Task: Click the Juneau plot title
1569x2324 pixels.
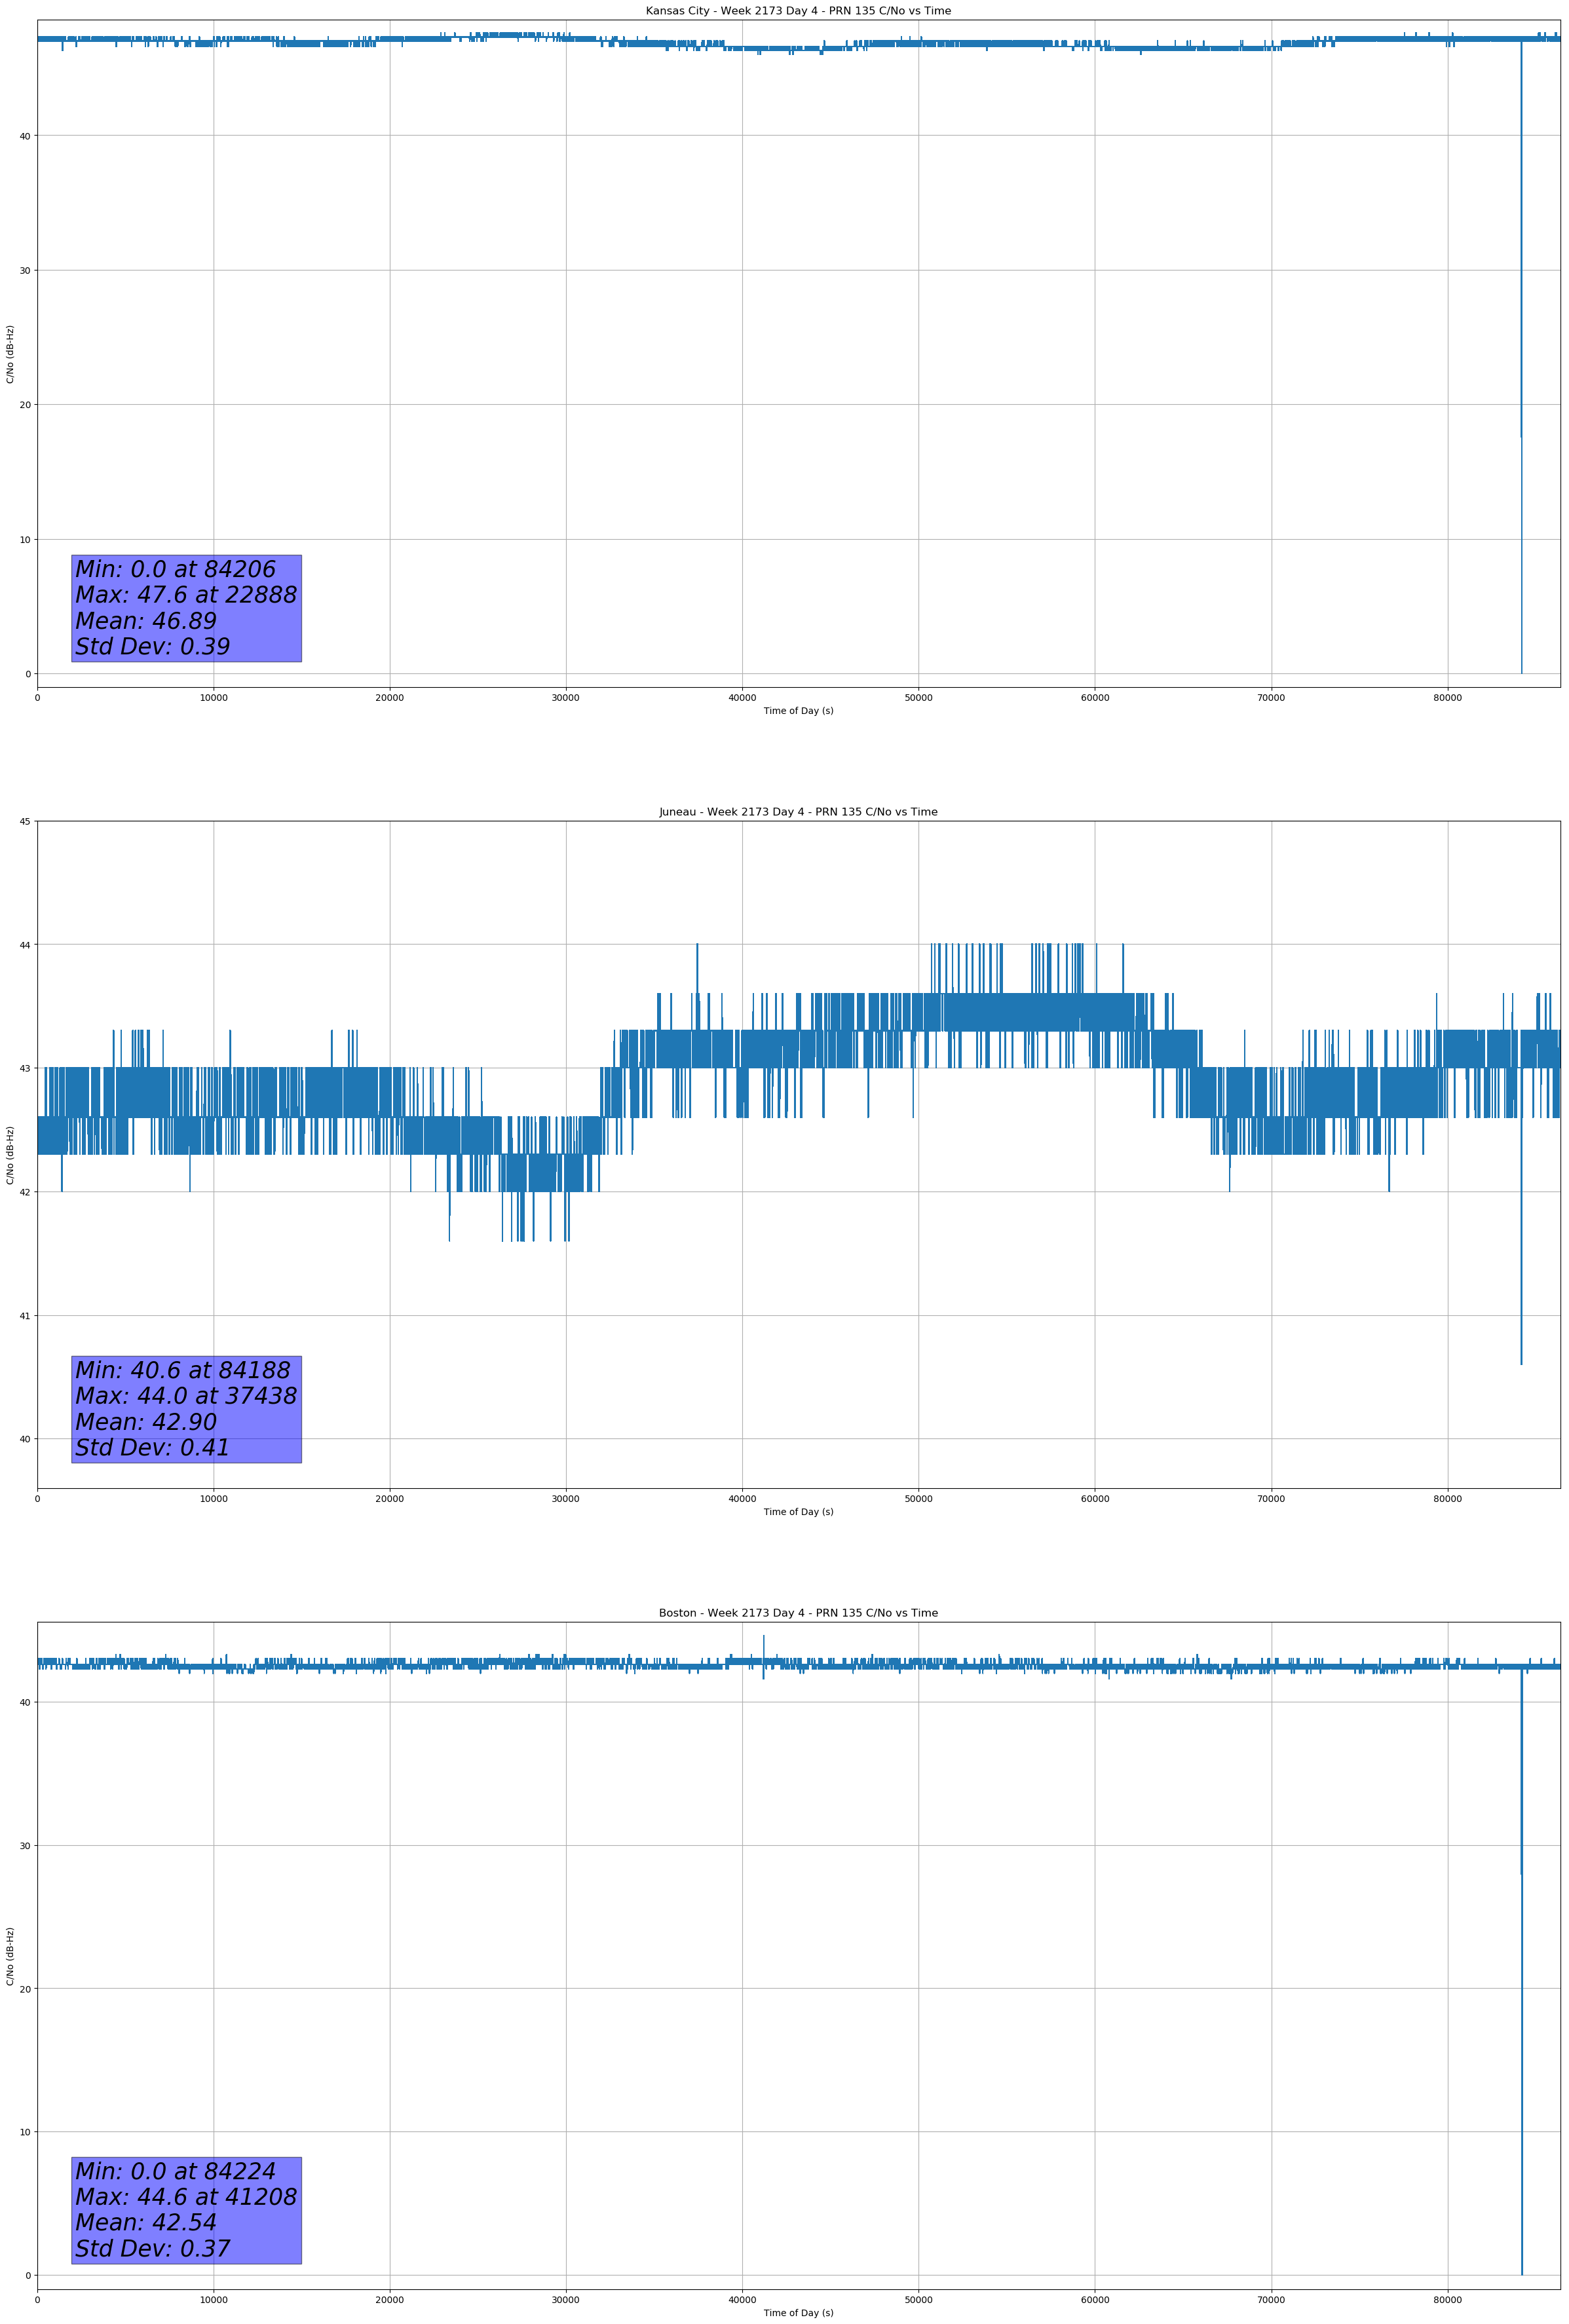Action: click(x=798, y=812)
